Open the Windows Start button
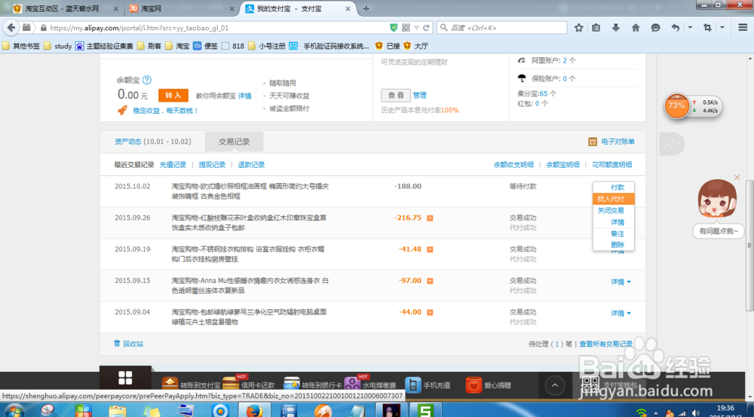 click(x=14, y=411)
